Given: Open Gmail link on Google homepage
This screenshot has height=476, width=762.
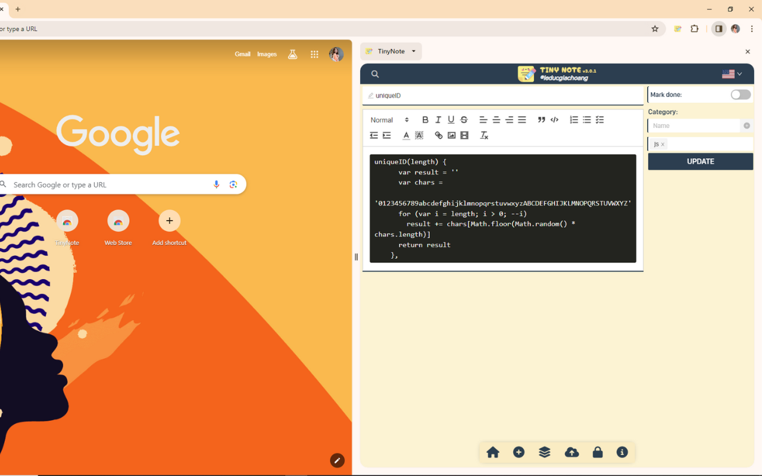Looking at the screenshot, I should point(242,54).
